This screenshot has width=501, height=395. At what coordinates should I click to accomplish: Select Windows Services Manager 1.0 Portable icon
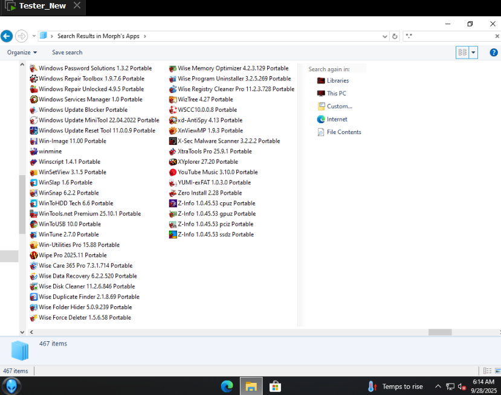coord(34,99)
